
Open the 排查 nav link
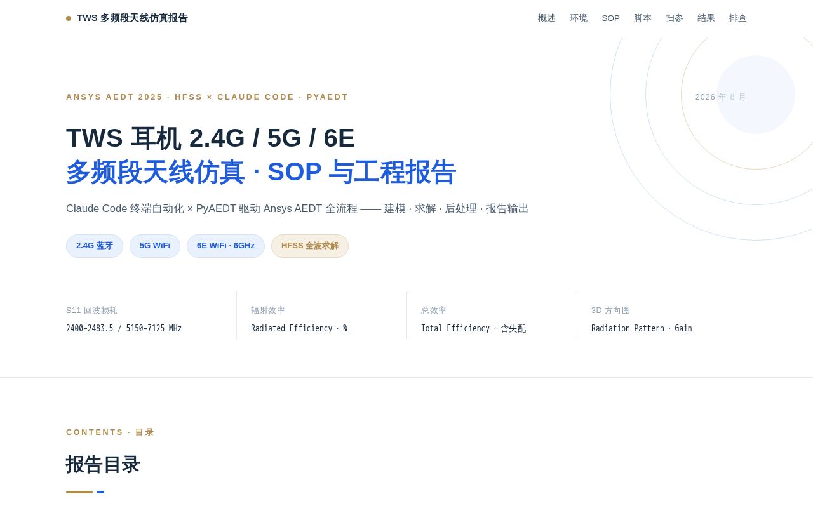pos(737,18)
